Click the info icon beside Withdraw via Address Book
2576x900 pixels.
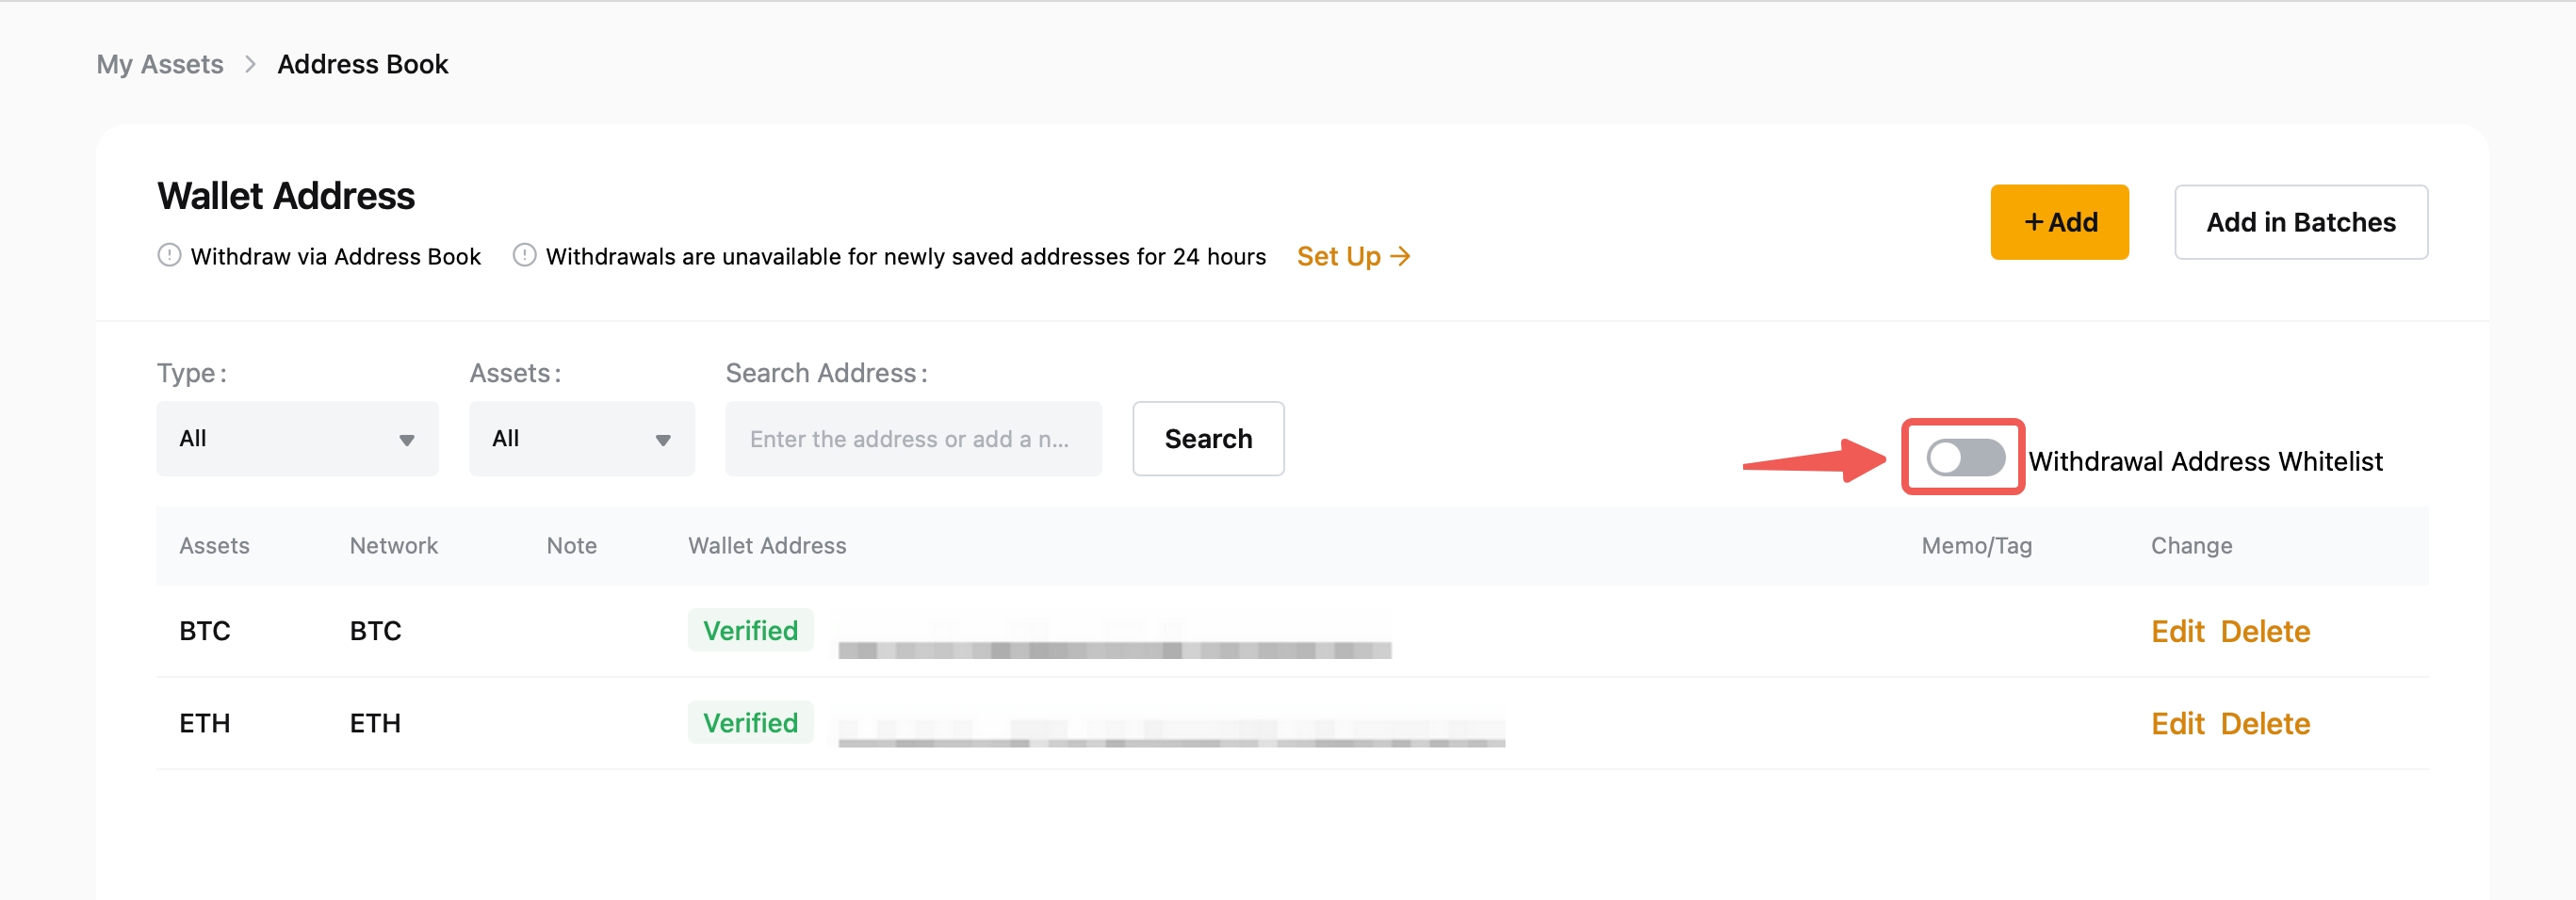click(169, 256)
